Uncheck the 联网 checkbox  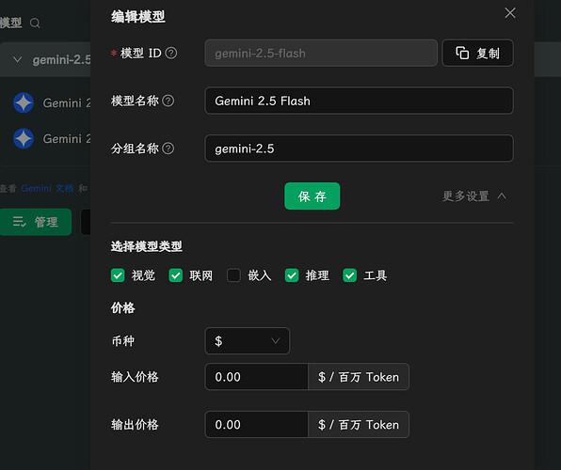coord(176,275)
